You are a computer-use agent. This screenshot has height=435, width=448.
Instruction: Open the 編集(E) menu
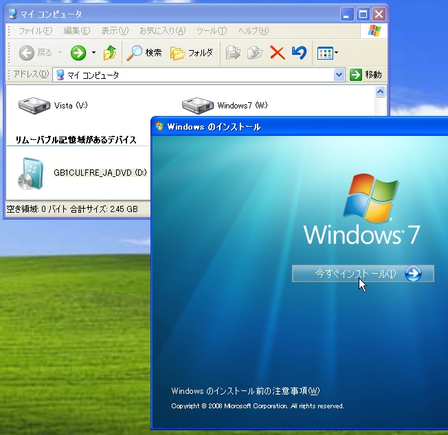[x=76, y=30]
